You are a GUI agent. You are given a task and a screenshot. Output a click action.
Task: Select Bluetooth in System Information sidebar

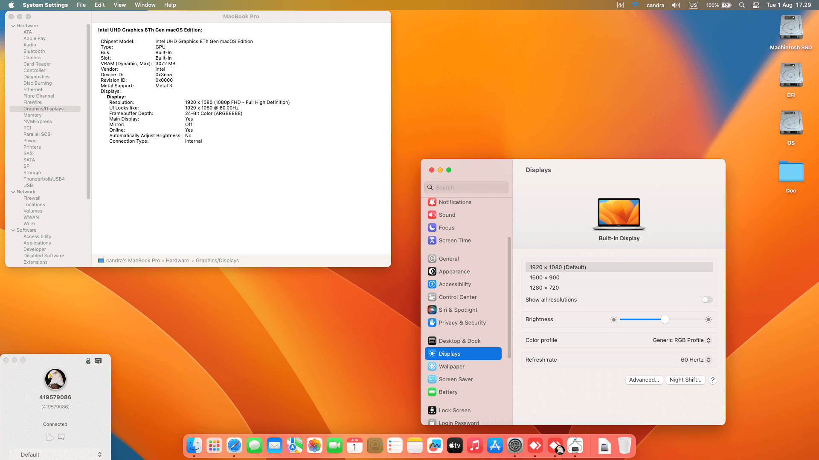[34, 51]
